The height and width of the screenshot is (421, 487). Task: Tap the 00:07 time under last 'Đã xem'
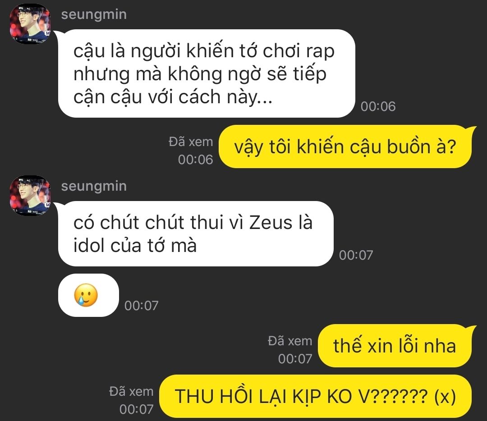[x=136, y=410]
